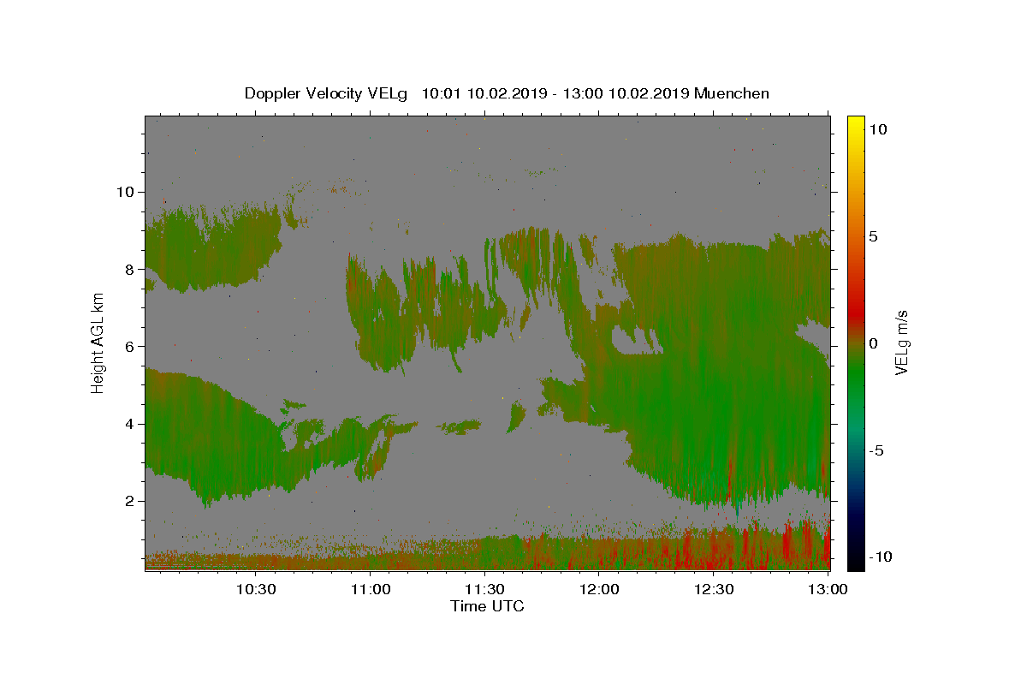Click the colorbar value -10 label
The width and height of the screenshot is (1027, 685).
point(879,557)
